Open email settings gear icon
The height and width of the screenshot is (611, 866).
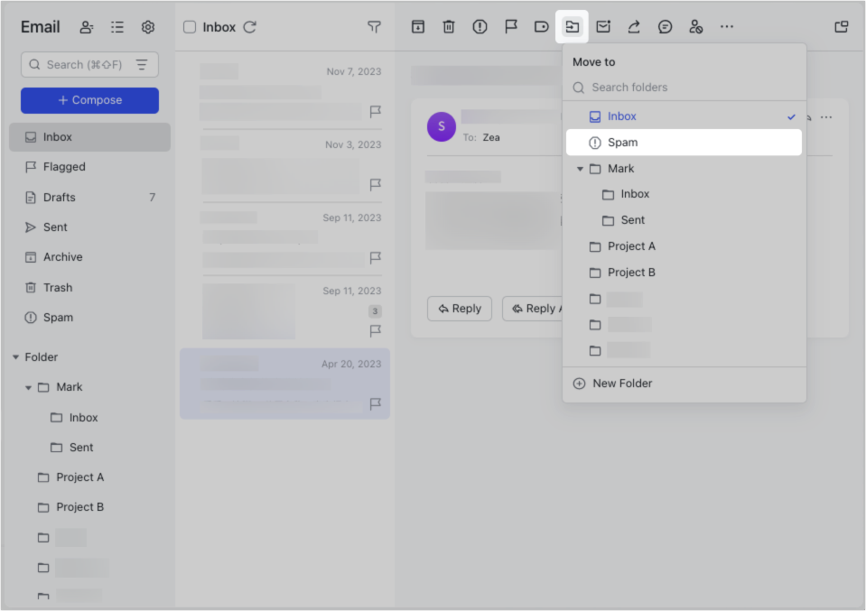[x=148, y=27]
